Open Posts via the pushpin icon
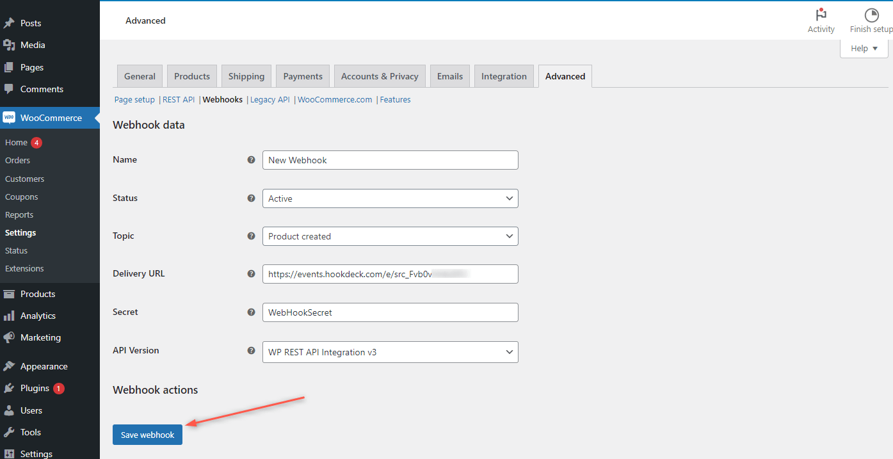Screen dimensions: 893x459 10,22
